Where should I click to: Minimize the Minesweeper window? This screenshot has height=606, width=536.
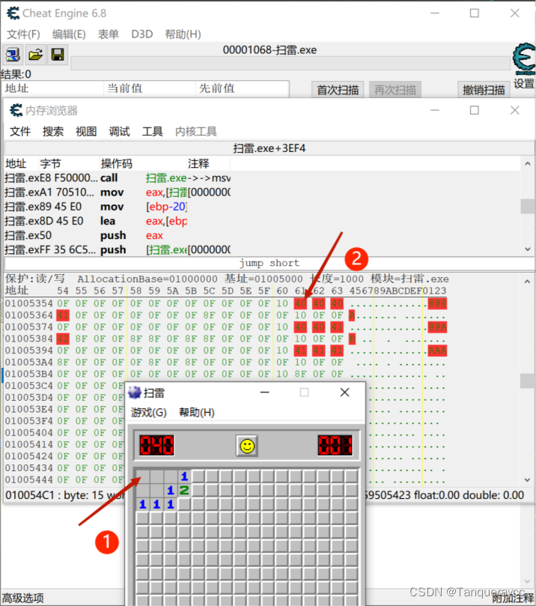tap(265, 393)
